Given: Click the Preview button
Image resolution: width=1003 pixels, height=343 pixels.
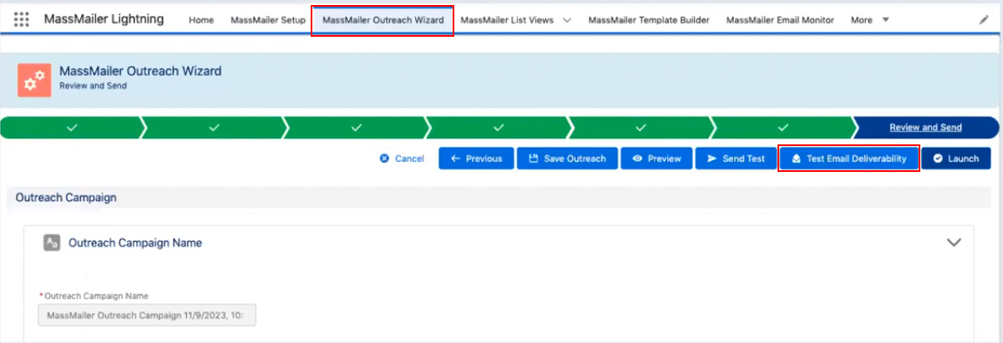Looking at the screenshot, I should tap(656, 159).
